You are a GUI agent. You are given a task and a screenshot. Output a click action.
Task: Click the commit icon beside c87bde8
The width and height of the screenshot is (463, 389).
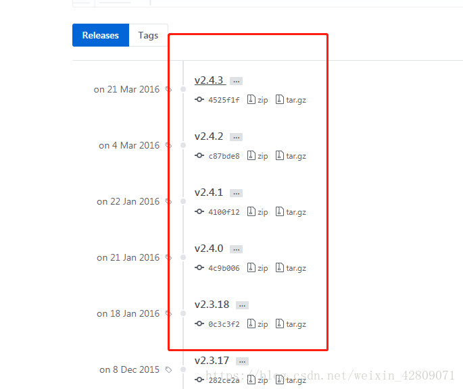click(199, 155)
